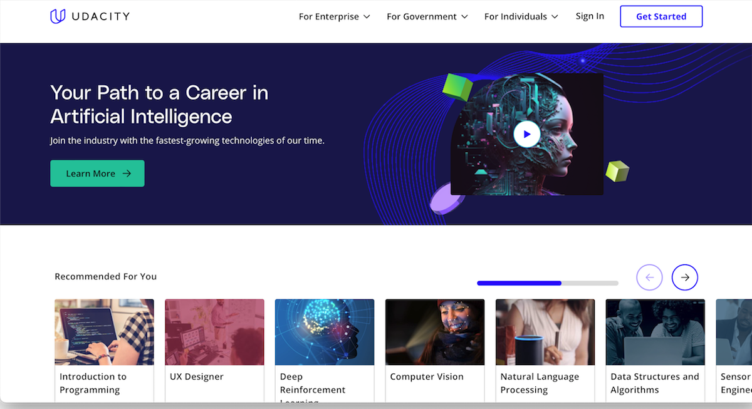752x409 pixels.
Task: Go to next recommended courses arrow
Action: (684, 277)
